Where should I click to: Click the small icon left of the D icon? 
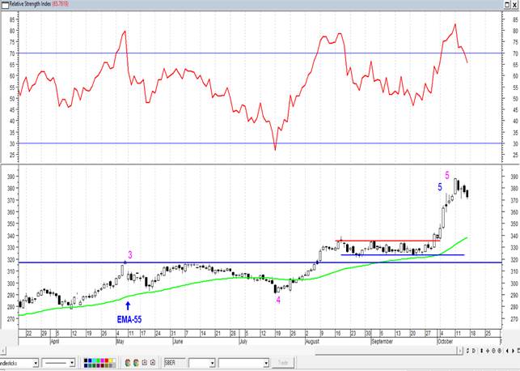pos(467,351)
